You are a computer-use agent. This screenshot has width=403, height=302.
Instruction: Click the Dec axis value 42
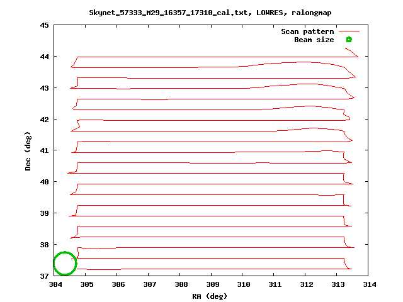[x=44, y=120]
